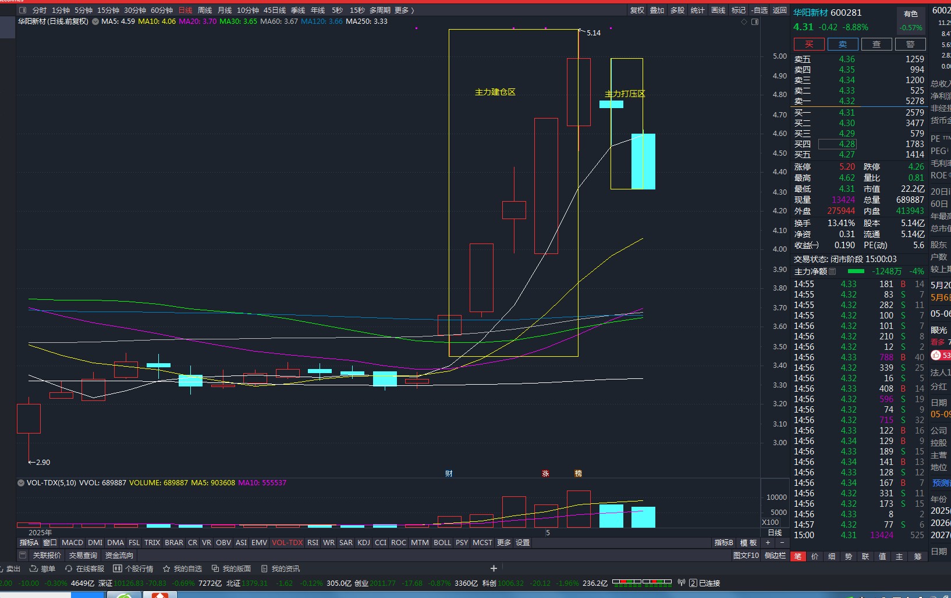951x598 pixels.
Task: Open the MA indicator dropdown arrow
Action: 95,22
